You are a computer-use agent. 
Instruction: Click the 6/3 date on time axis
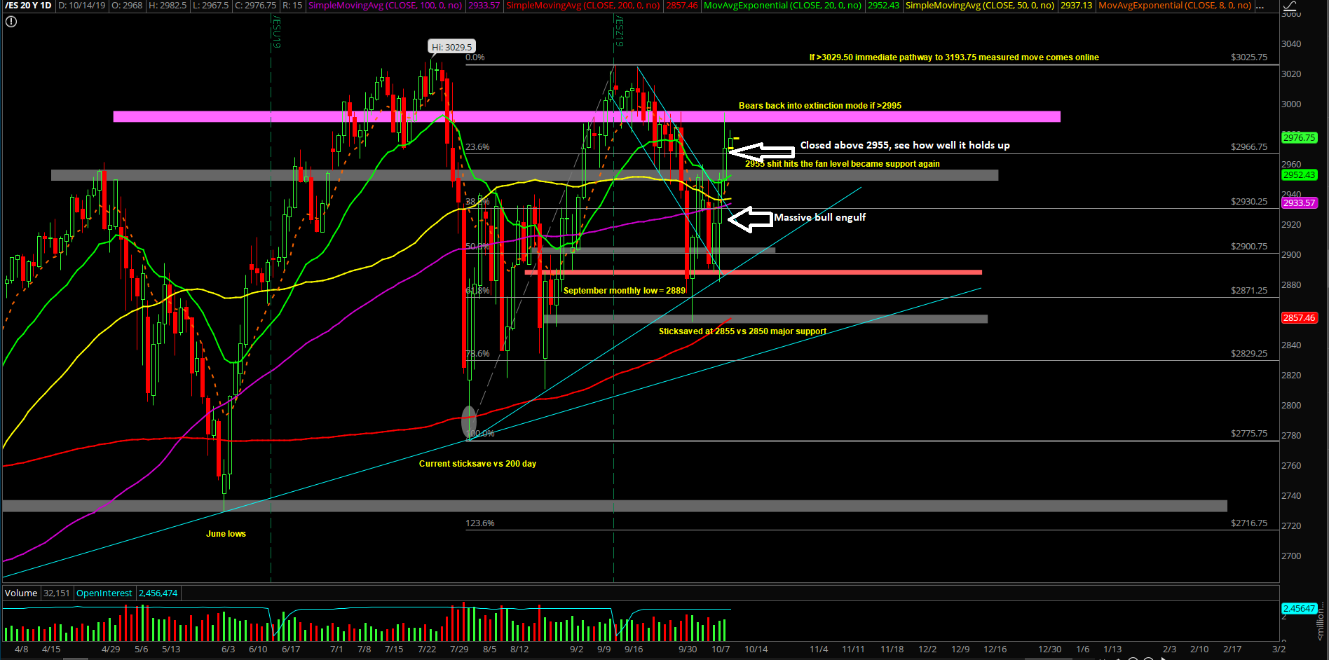click(x=228, y=649)
